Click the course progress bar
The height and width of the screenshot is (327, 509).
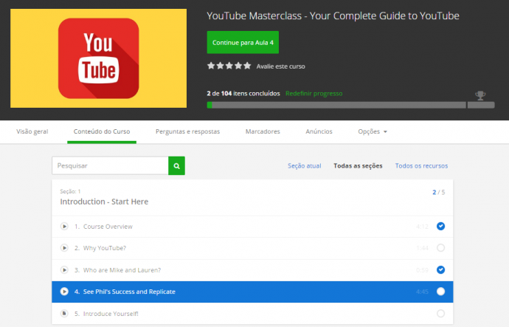pyautogui.click(x=350, y=106)
